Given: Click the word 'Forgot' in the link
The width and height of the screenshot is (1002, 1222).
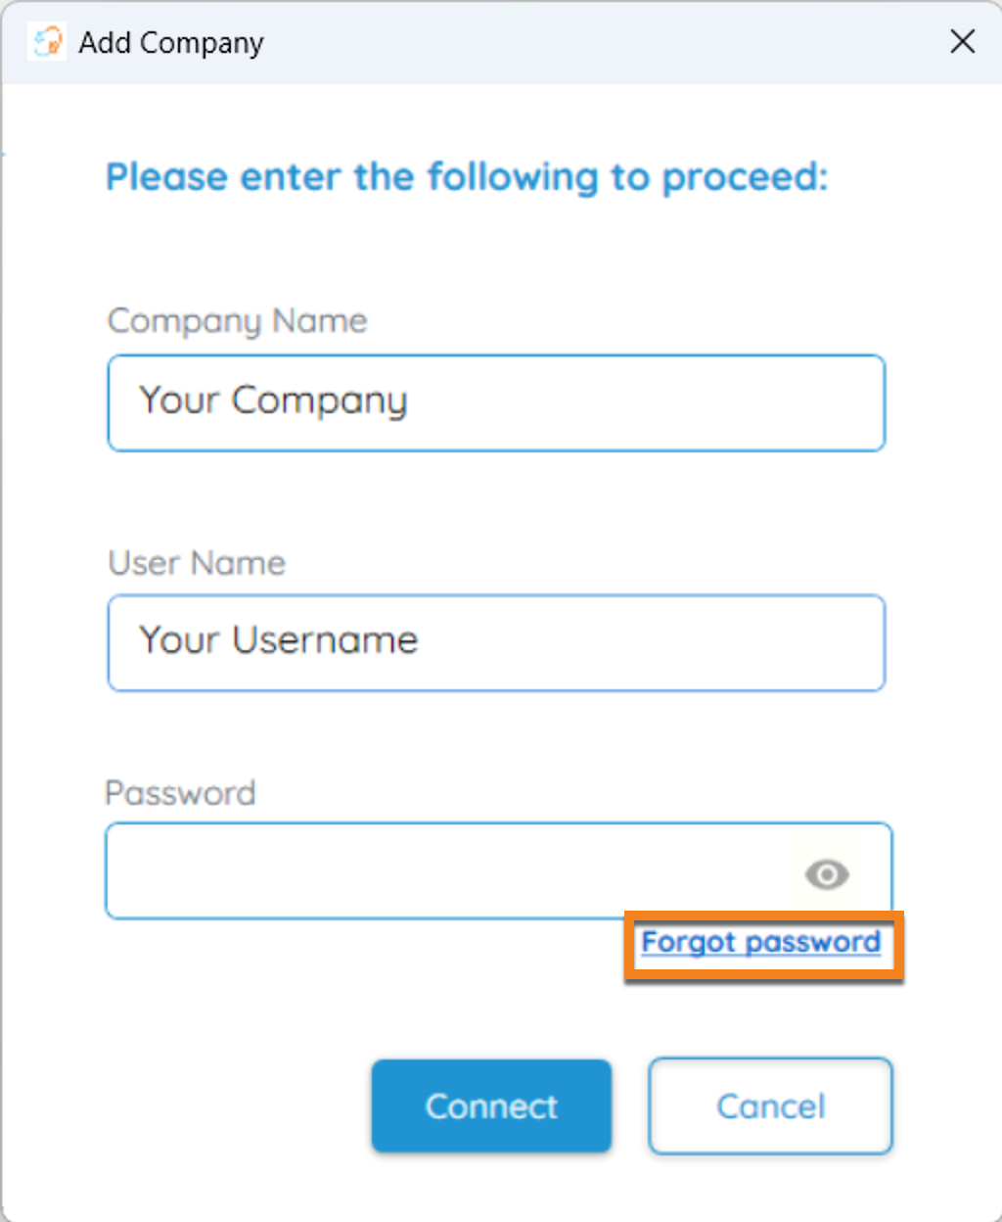Looking at the screenshot, I should 688,942.
